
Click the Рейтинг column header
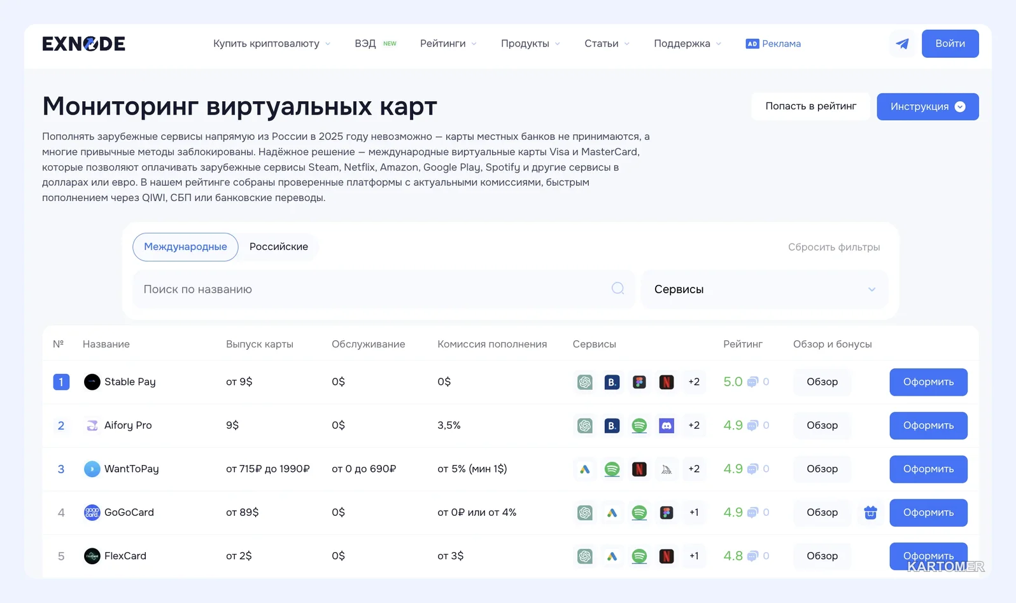[742, 344]
